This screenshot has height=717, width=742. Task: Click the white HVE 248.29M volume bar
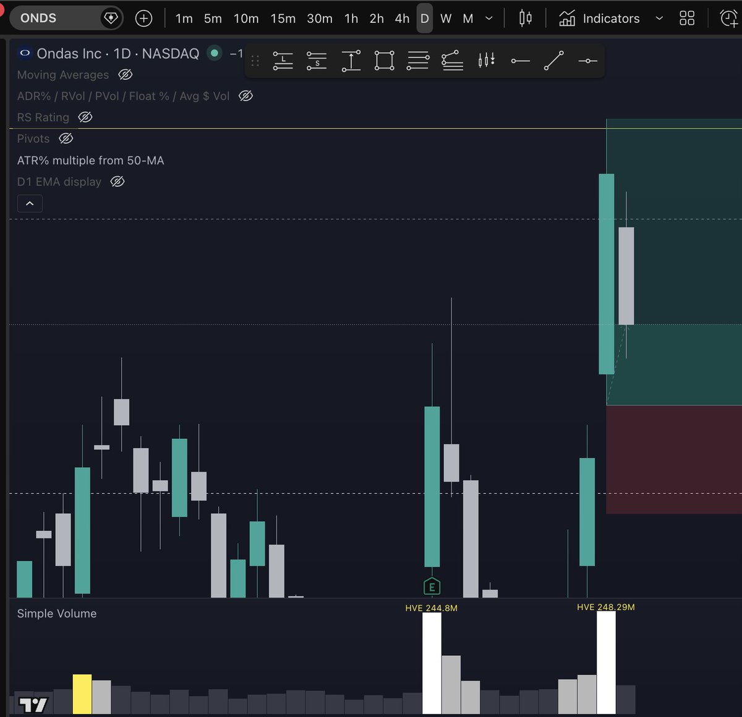click(606, 663)
